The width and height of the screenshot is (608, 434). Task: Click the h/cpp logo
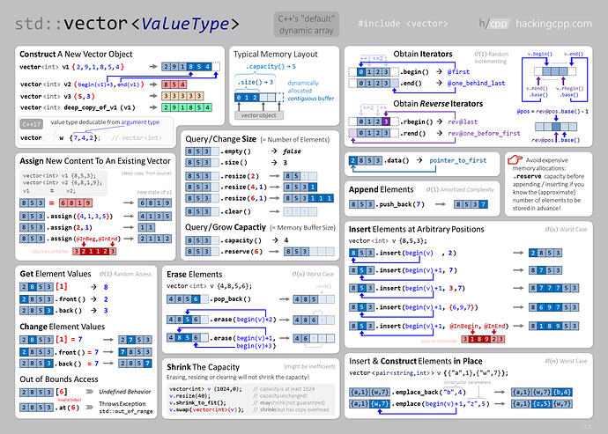pyautogui.click(x=493, y=24)
